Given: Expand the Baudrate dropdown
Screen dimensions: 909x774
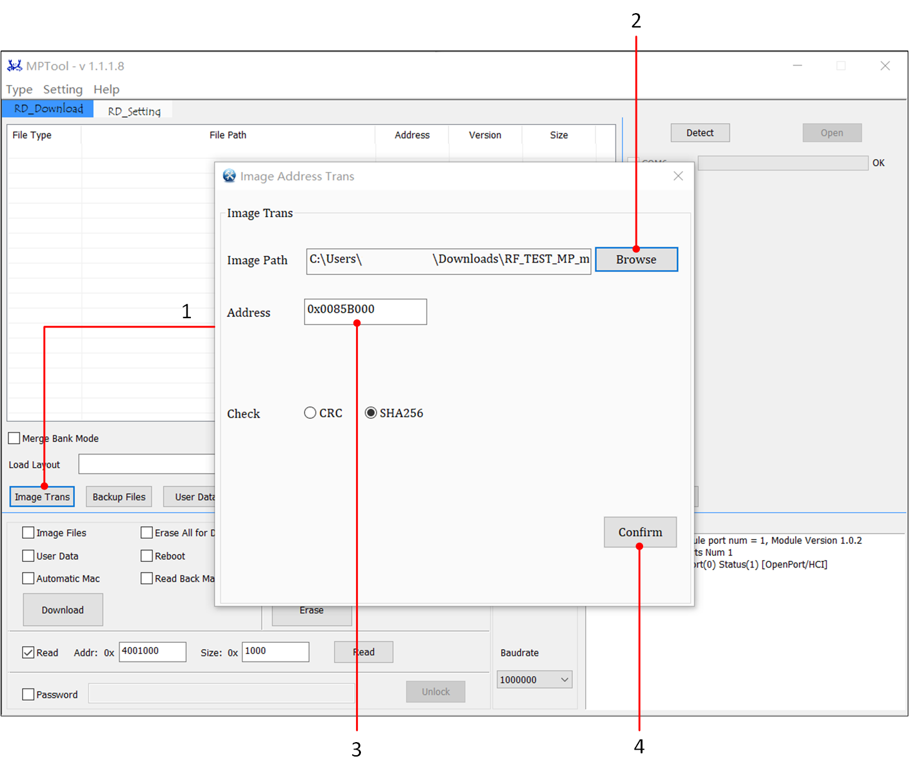Looking at the screenshot, I should coord(534,680).
